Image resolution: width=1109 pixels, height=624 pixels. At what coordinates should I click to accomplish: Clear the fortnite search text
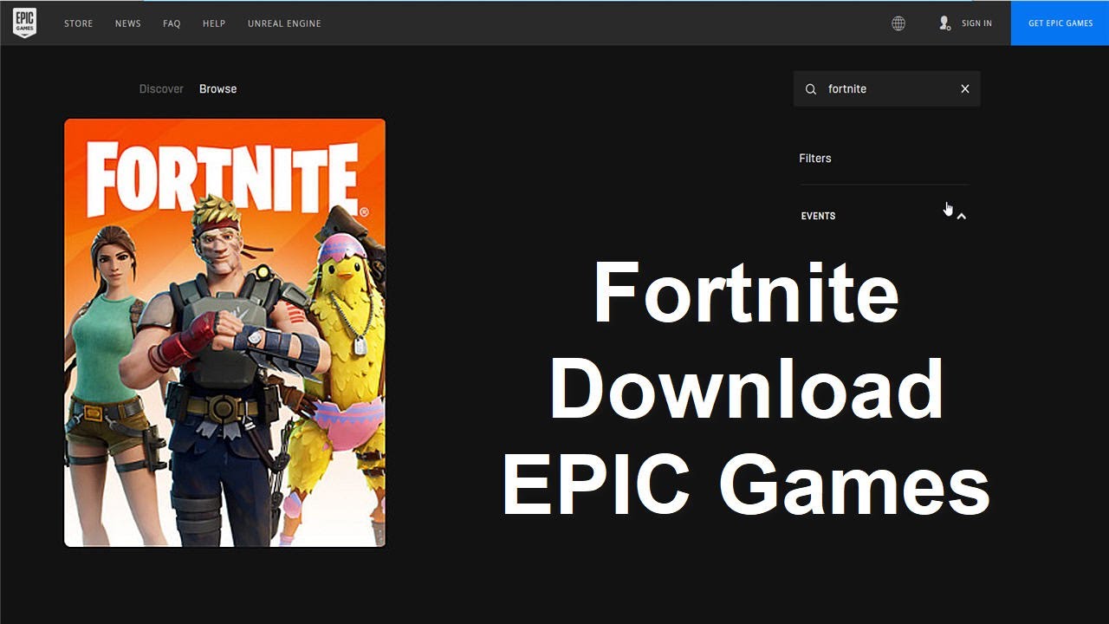tap(965, 89)
